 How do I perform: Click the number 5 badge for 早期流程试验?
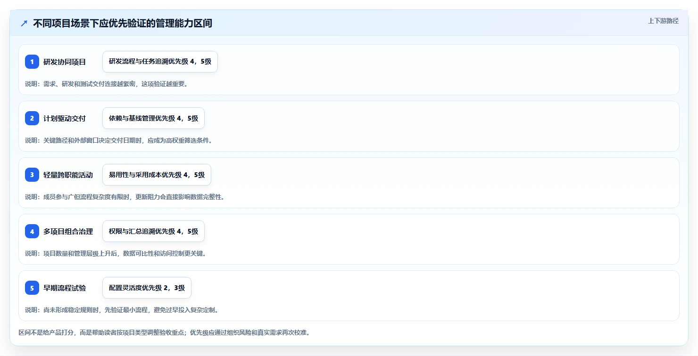pos(32,288)
